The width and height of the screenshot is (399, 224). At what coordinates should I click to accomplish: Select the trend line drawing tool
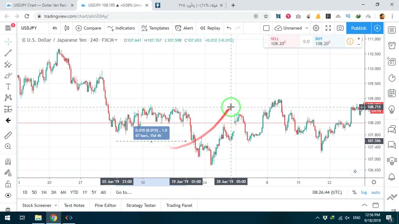(8, 53)
